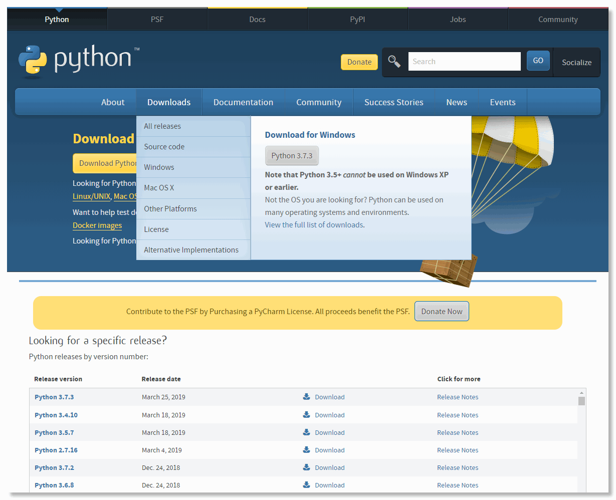The image size is (616, 500).
Task: Follow the Linux/UNIX link
Action: (91, 196)
